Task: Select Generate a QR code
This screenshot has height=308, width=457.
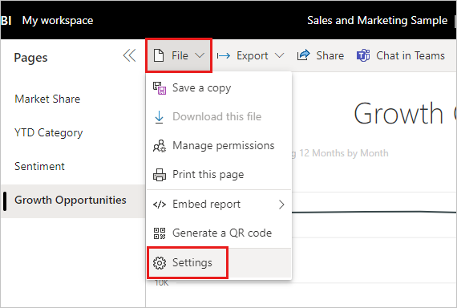Action: pos(219,233)
